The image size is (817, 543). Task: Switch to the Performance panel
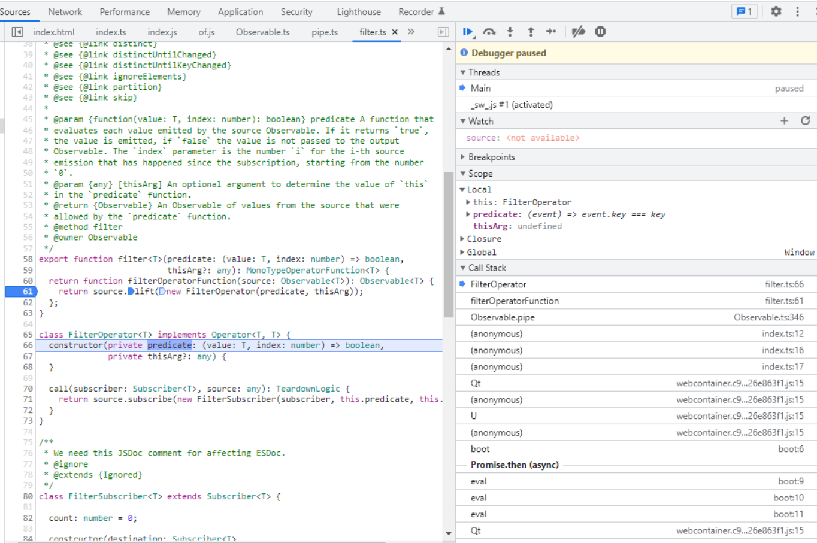tap(125, 11)
